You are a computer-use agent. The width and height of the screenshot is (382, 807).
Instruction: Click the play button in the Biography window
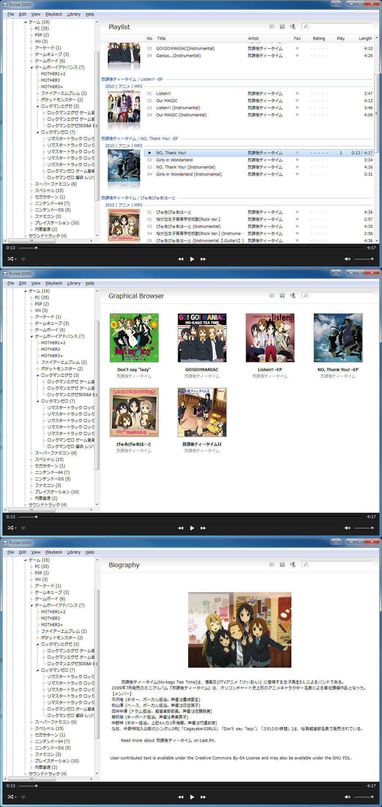(192, 797)
